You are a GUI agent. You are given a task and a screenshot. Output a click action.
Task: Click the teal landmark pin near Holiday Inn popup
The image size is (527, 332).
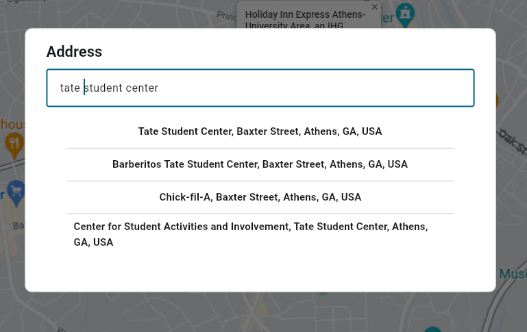(x=405, y=15)
